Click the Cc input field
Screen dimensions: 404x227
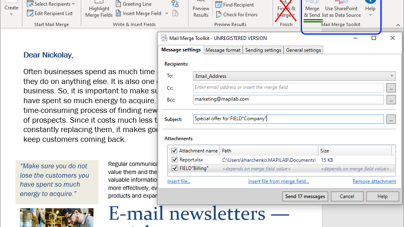(x=289, y=88)
